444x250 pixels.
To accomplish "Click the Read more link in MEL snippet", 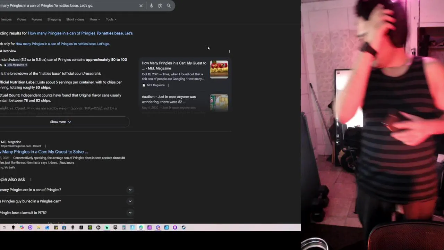I will coord(67,163).
